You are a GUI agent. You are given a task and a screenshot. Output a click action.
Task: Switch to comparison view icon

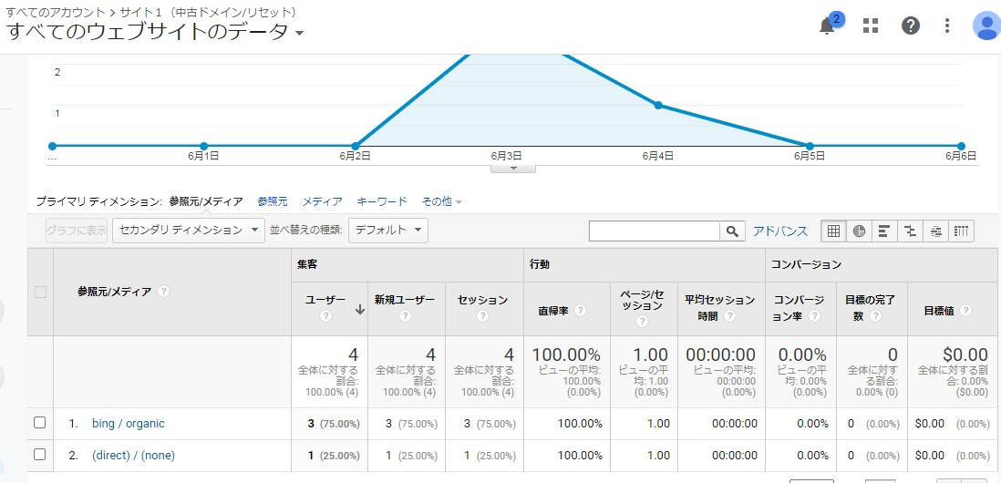click(x=910, y=231)
